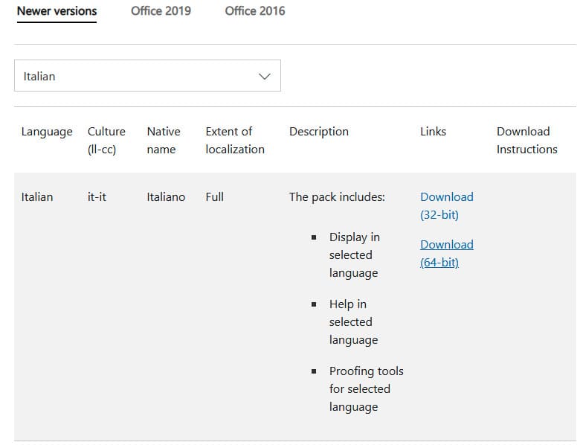Click the Full localization extent cell

(x=214, y=197)
